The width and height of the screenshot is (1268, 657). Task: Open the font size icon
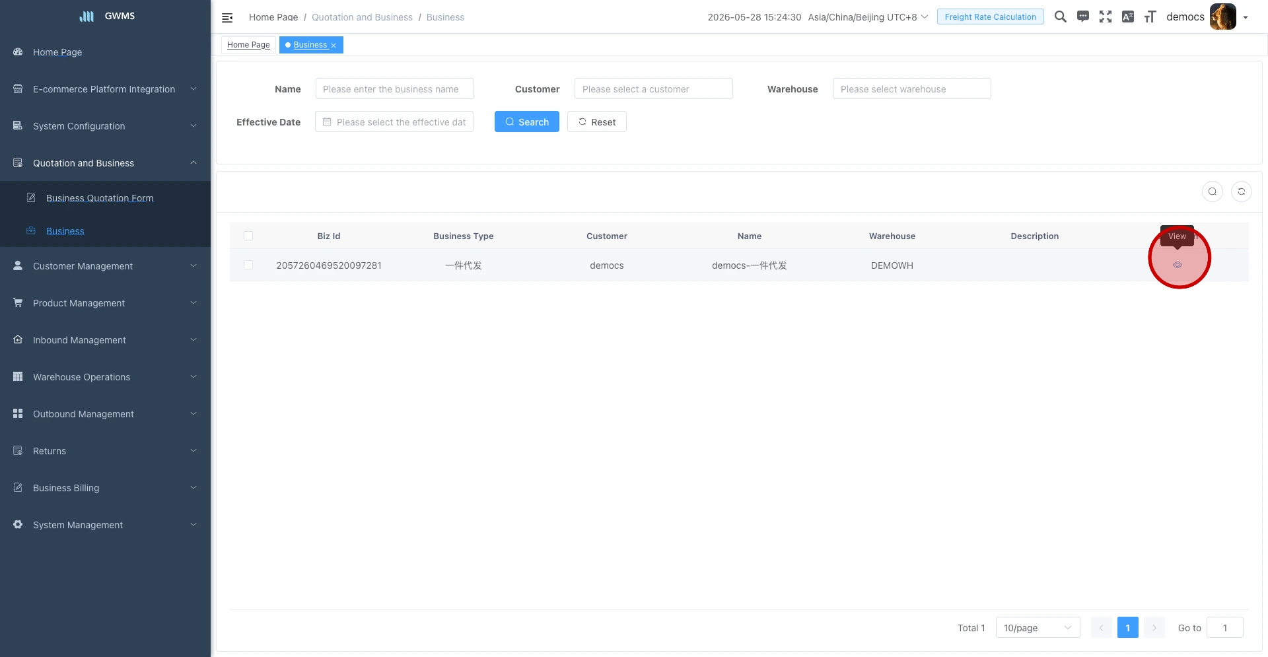[x=1150, y=17]
